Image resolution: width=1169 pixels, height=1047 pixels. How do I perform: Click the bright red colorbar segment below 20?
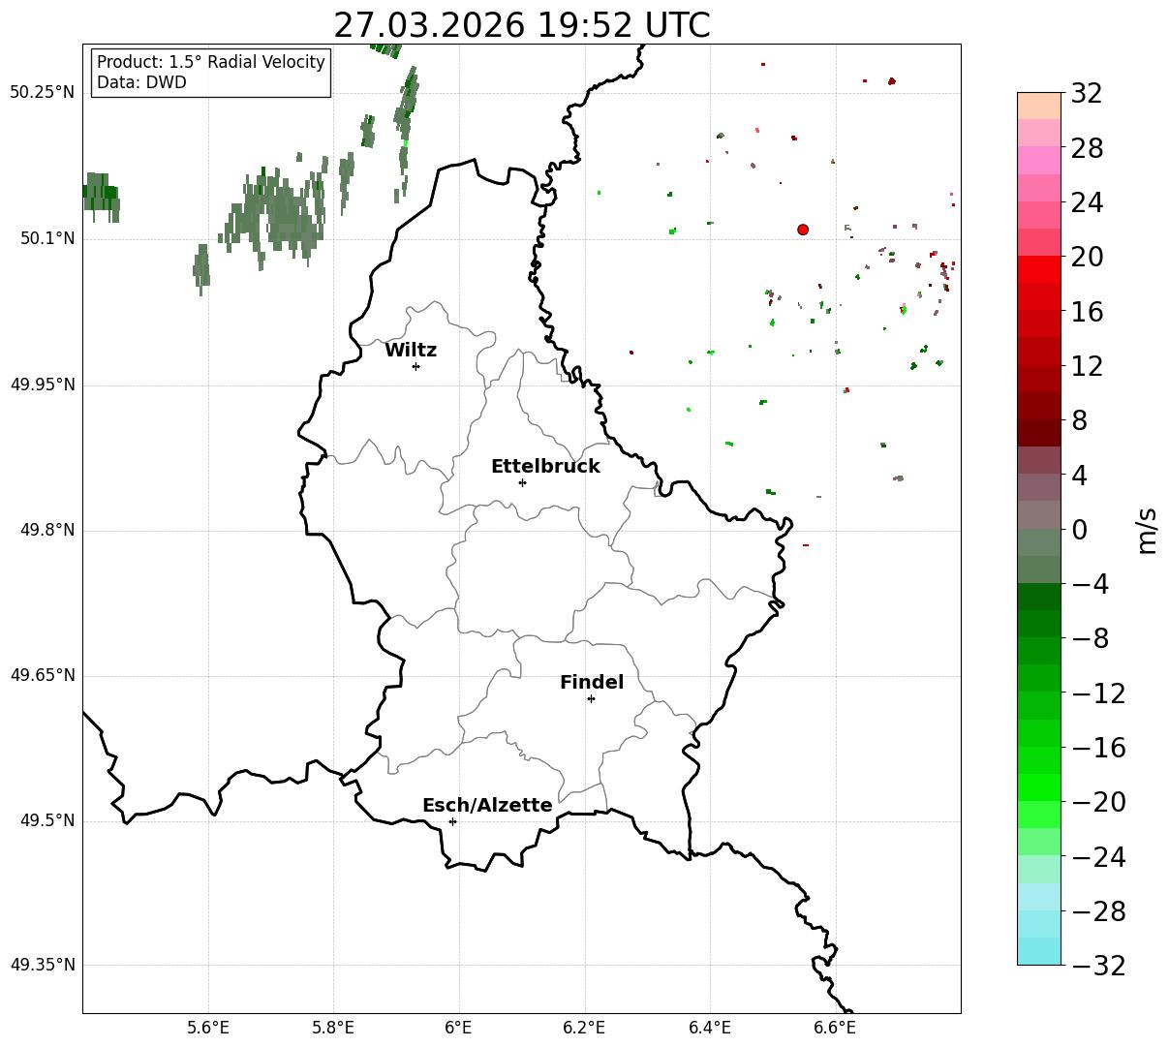tap(1039, 269)
